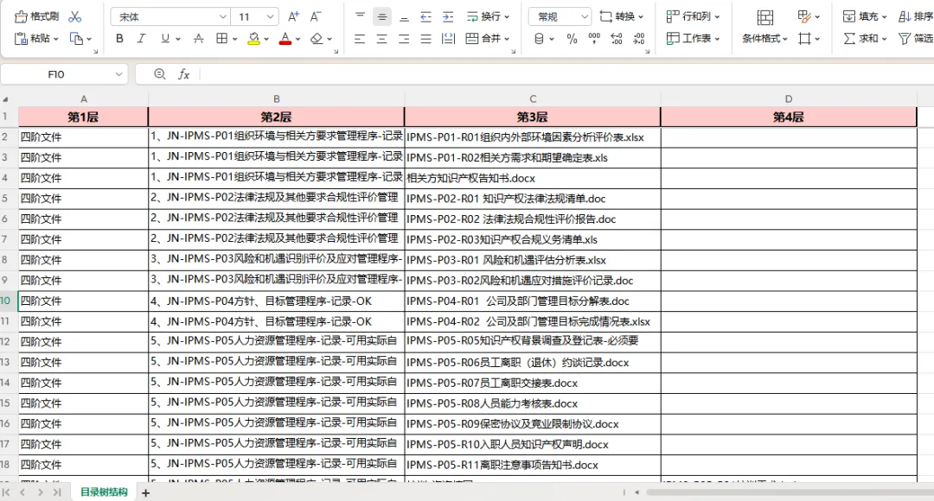Click the magnifier icon beside formula bar

160,73
